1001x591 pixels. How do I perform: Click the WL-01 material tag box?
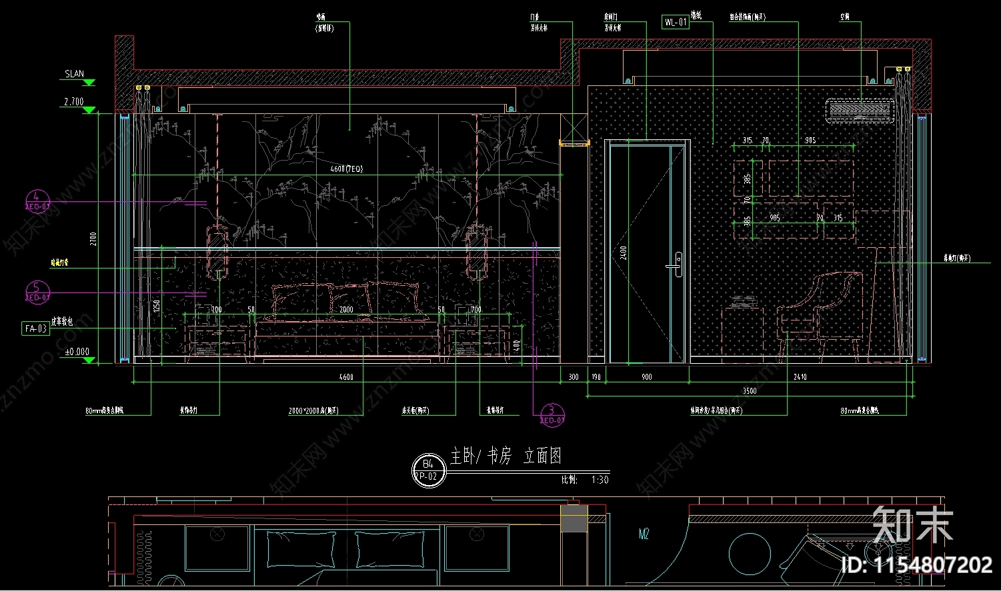(676, 22)
